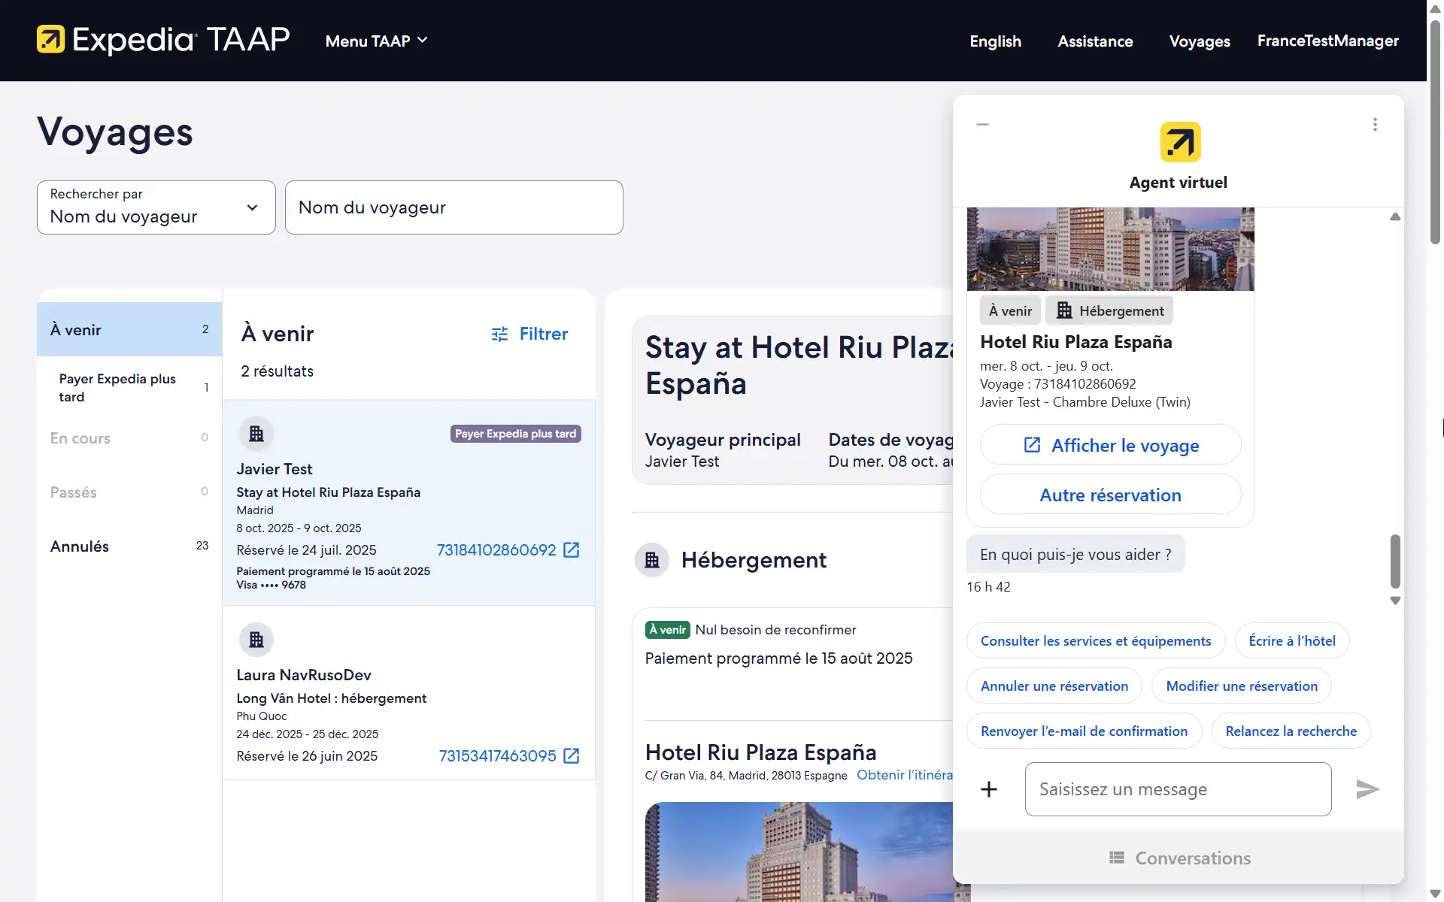
Task: Click the filter sliders icon next to Filtrer
Action: 499,334
